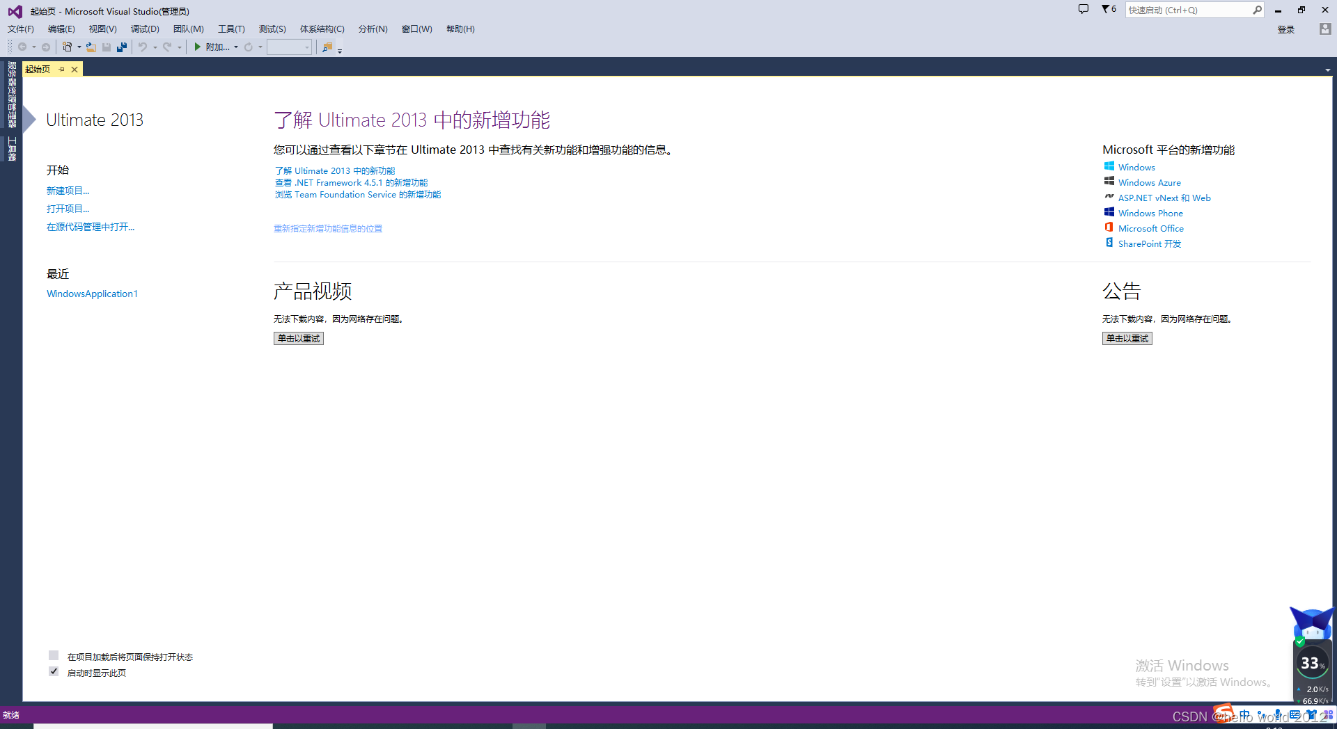This screenshot has width=1337, height=729.
Task: Click the 33% floating performance widget
Action: click(1313, 663)
